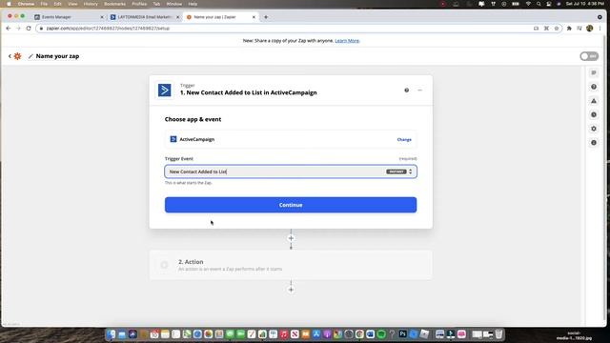Close the Name your zap tab
The width and height of the screenshot is (610, 343).
coord(254,17)
